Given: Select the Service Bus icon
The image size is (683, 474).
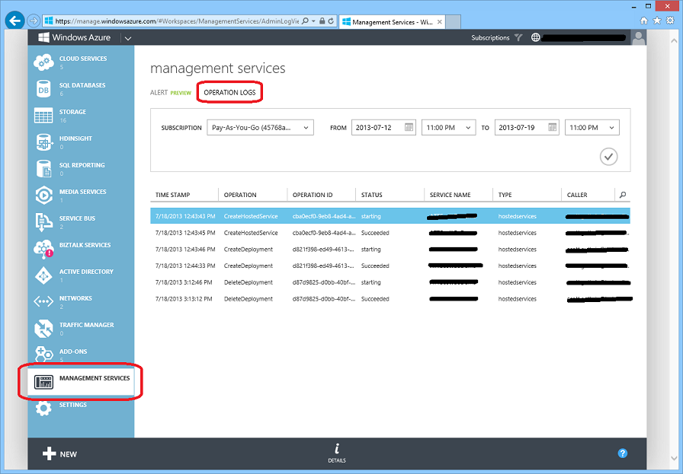Looking at the screenshot, I should click(x=43, y=222).
